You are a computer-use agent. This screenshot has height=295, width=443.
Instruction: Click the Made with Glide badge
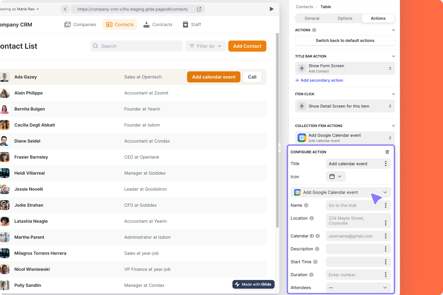click(253, 284)
